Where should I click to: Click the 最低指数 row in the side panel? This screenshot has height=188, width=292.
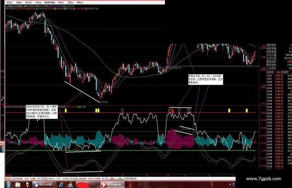pos(279,65)
